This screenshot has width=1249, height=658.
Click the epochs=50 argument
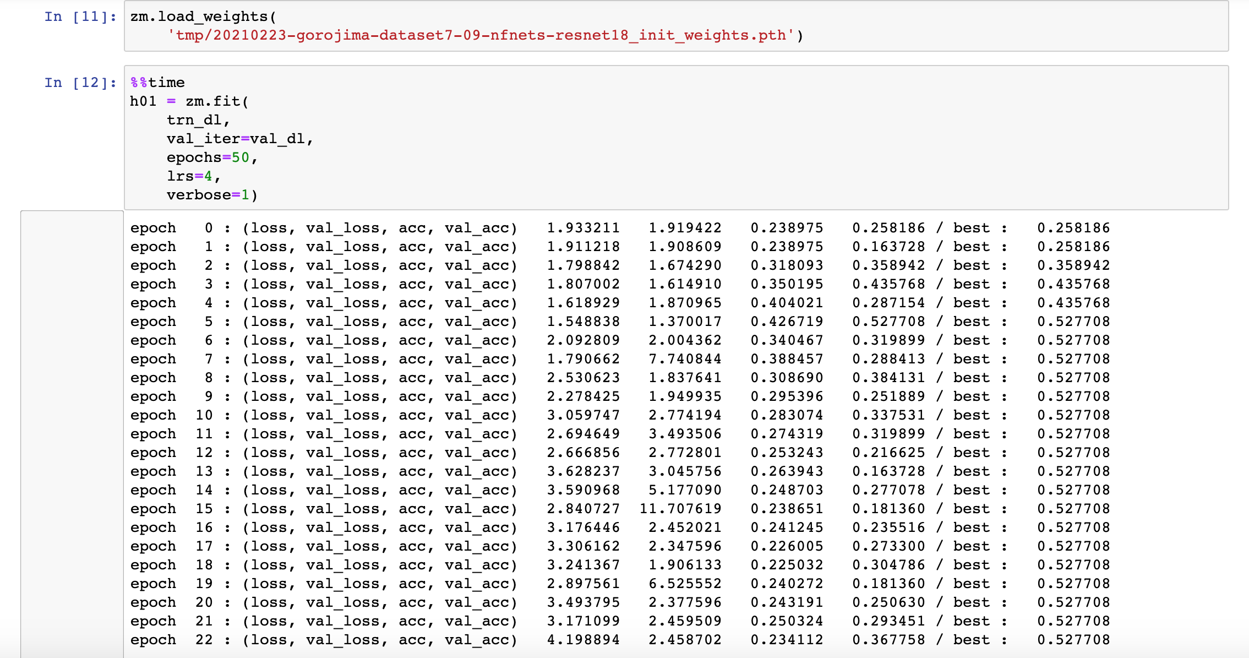(x=212, y=157)
